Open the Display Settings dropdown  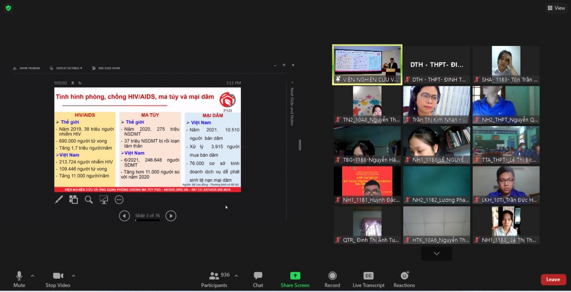pos(66,68)
